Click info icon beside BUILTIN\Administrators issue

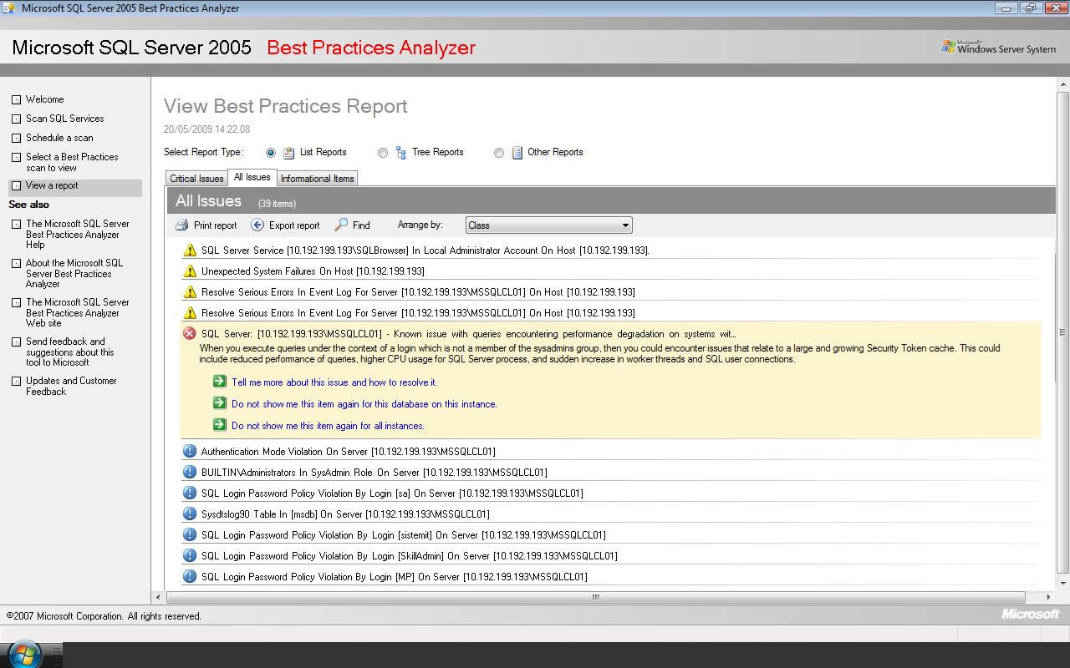[190, 472]
